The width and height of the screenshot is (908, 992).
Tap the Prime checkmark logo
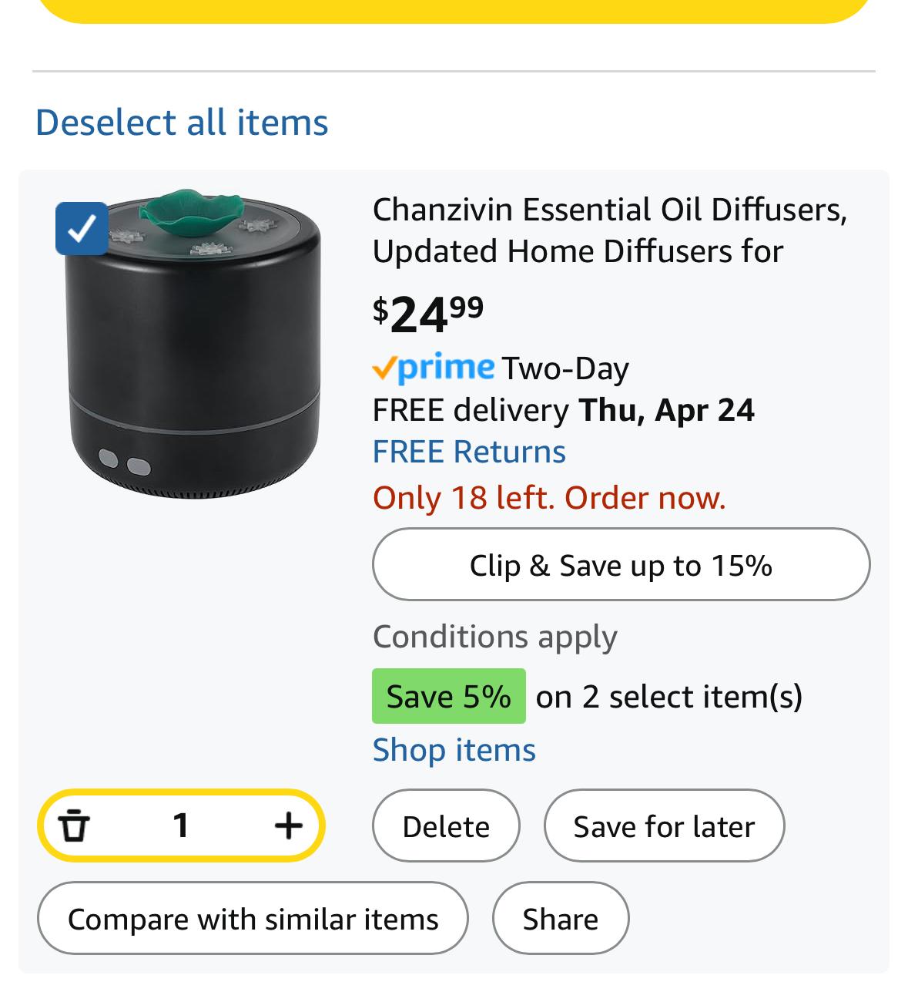tap(433, 368)
